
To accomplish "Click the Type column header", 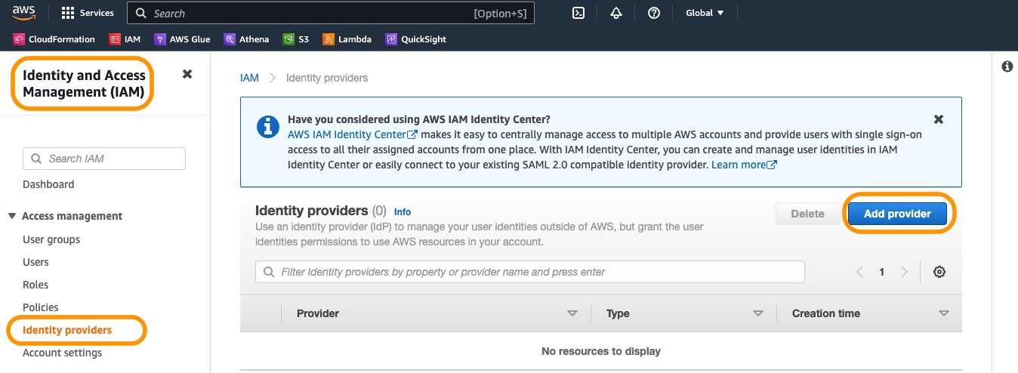I will 618,313.
